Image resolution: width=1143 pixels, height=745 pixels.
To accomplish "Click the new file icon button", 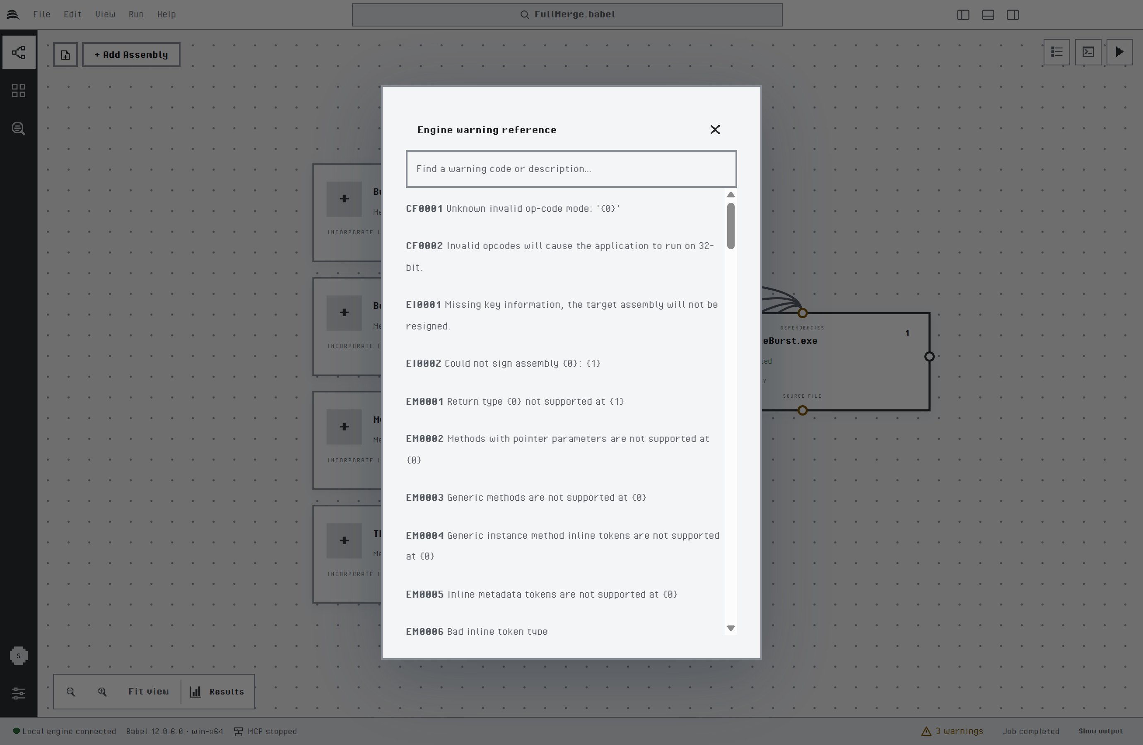I will 65,55.
